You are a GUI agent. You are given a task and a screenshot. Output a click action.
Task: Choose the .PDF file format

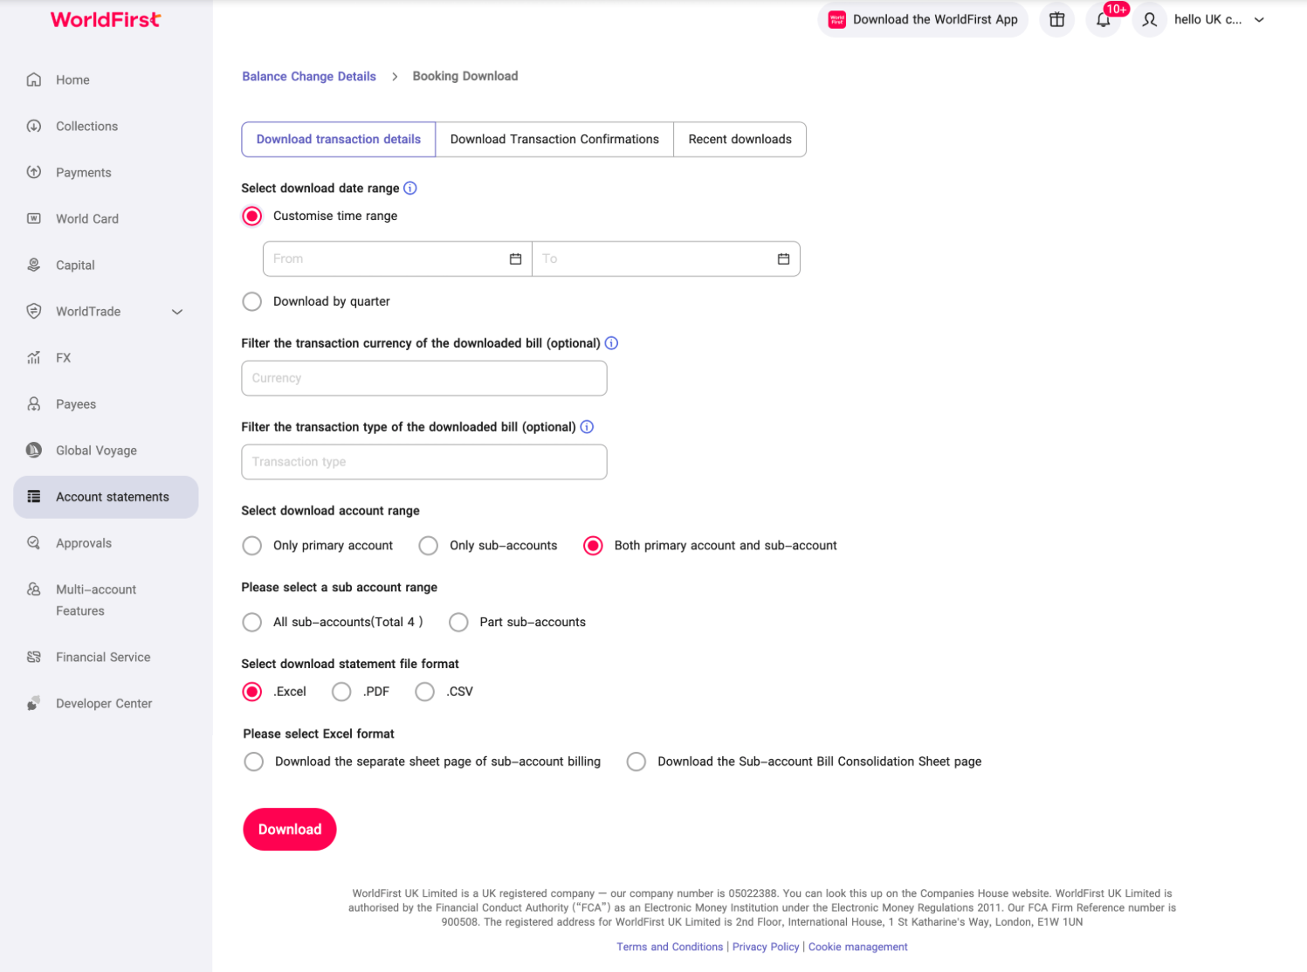[x=341, y=692]
